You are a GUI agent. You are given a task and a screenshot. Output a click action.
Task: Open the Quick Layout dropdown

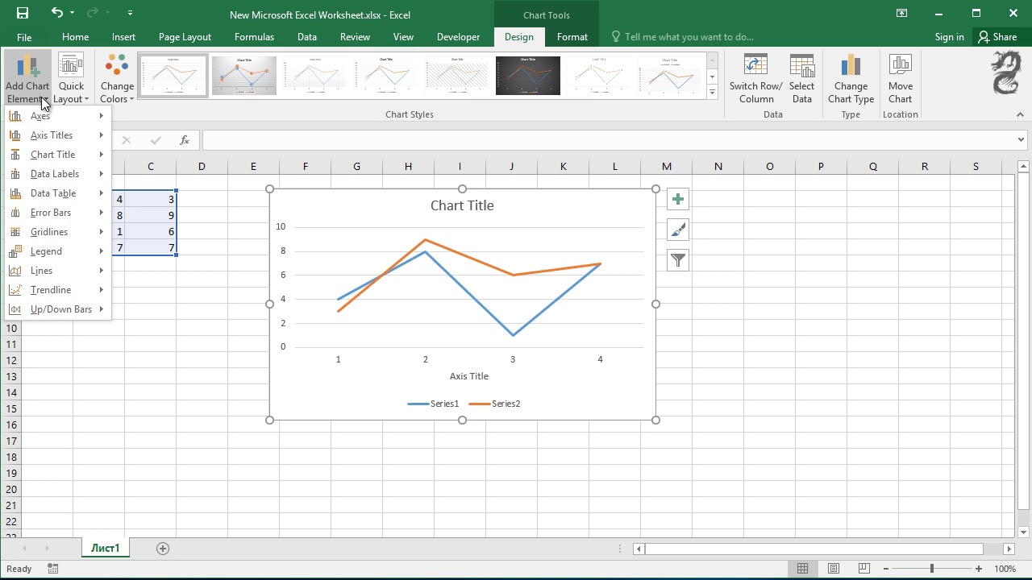[x=71, y=79]
